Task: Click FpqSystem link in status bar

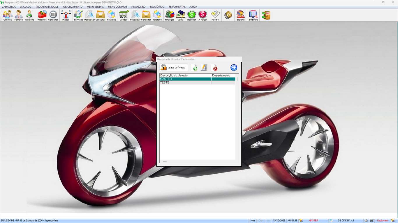Action: [x=383, y=221]
